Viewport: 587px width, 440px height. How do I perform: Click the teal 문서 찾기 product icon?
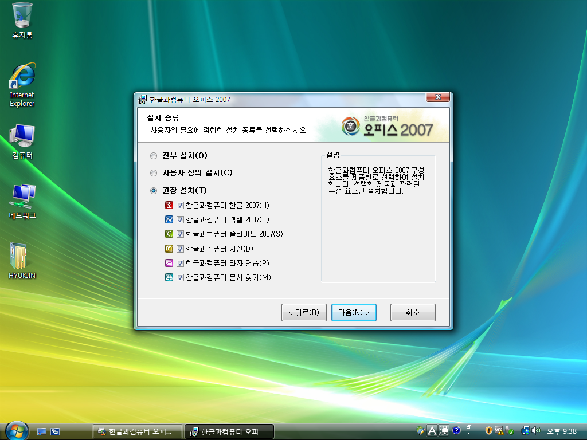pyautogui.click(x=169, y=277)
